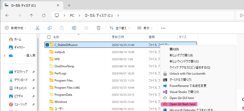Click the Cut scissors icon in toolbar
Screen dimensions: 244x111
37,28
